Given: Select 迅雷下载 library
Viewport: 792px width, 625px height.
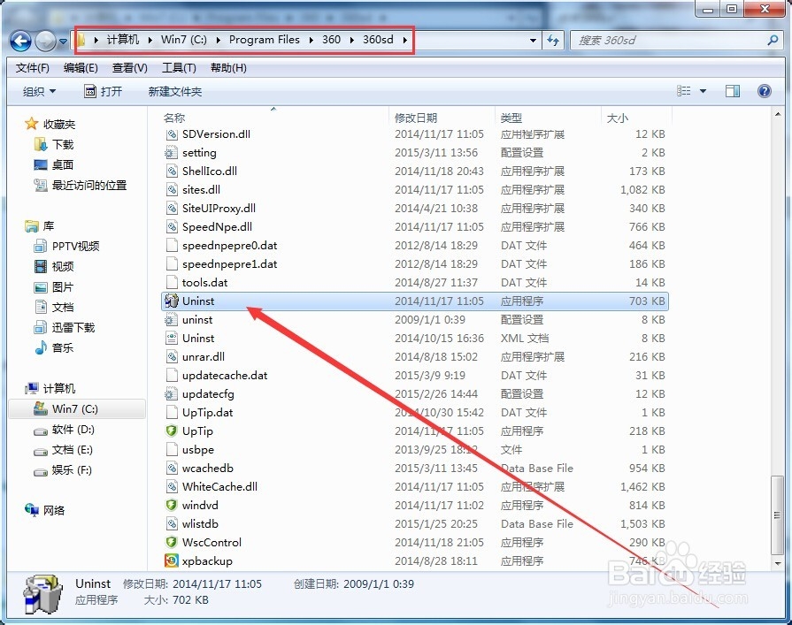Looking at the screenshot, I should 64,327.
